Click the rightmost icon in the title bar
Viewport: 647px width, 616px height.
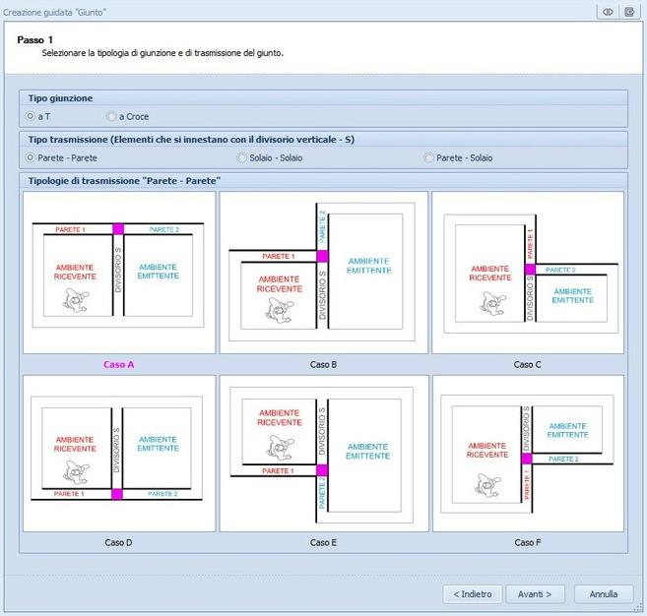629,11
